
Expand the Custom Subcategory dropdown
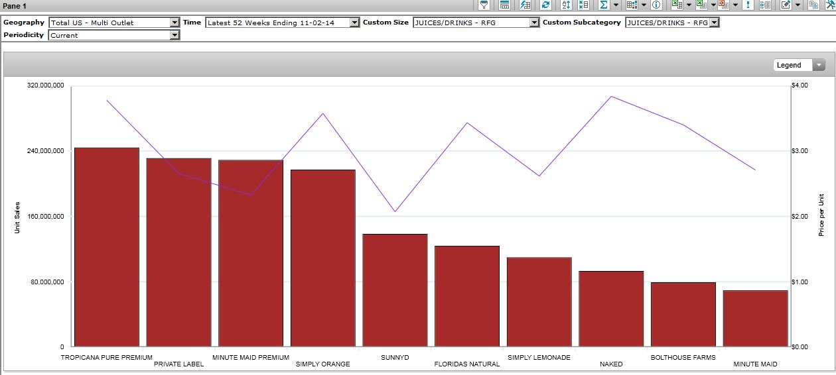[x=714, y=23]
